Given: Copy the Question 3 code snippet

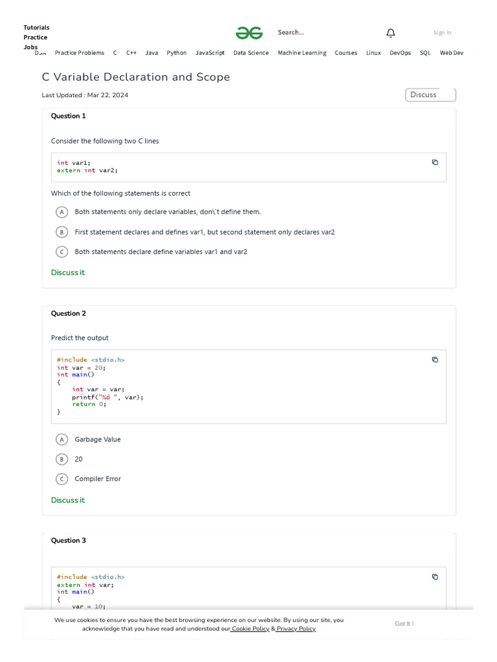Looking at the screenshot, I should click(x=435, y=577).
